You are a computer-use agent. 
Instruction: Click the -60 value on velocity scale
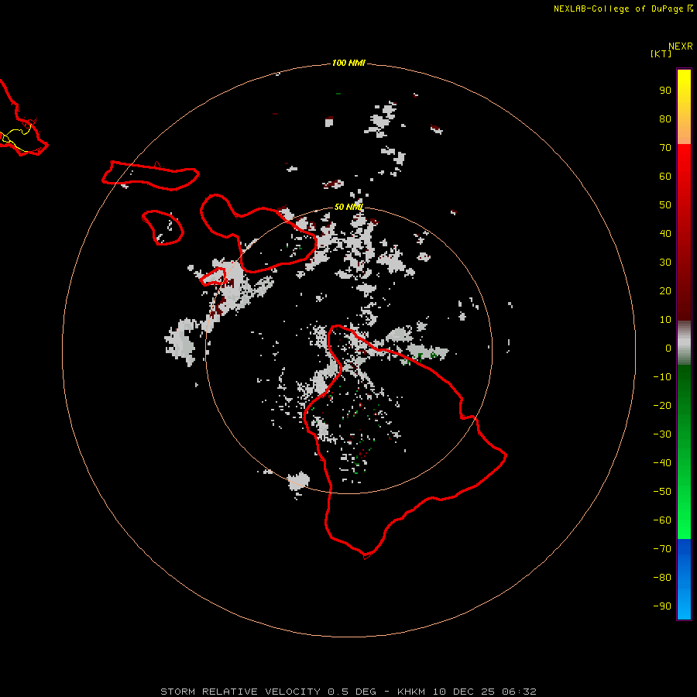click(x=662, y=520)
